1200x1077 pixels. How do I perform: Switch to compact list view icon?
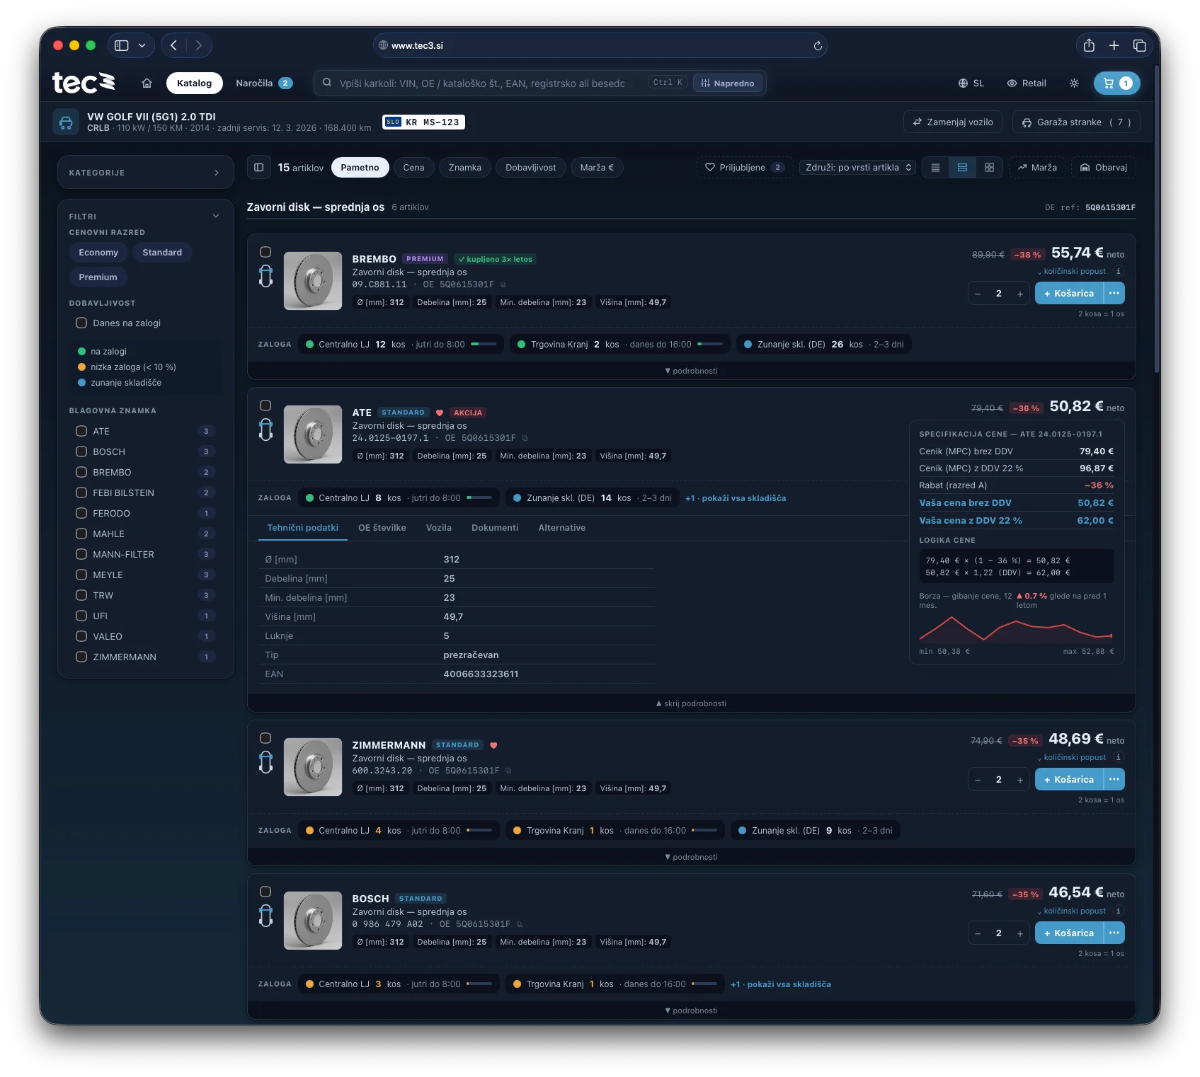(935, 168)
